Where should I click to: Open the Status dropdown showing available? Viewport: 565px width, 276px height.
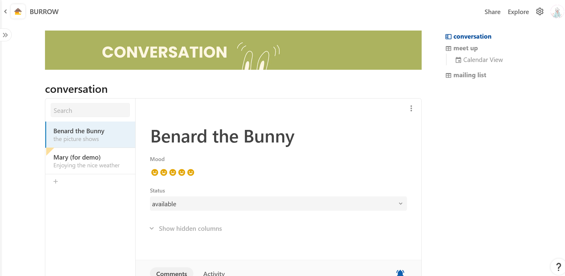tap(278, 204)
